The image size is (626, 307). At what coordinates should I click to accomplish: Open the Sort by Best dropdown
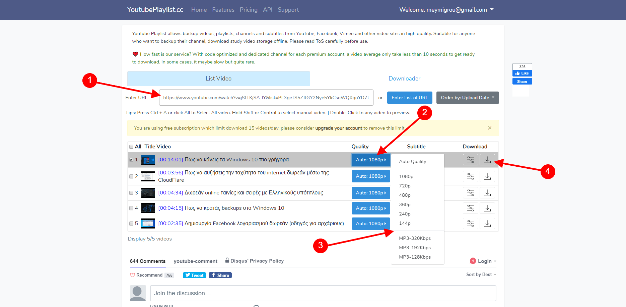pyautogui.click(x=481, y=275)
